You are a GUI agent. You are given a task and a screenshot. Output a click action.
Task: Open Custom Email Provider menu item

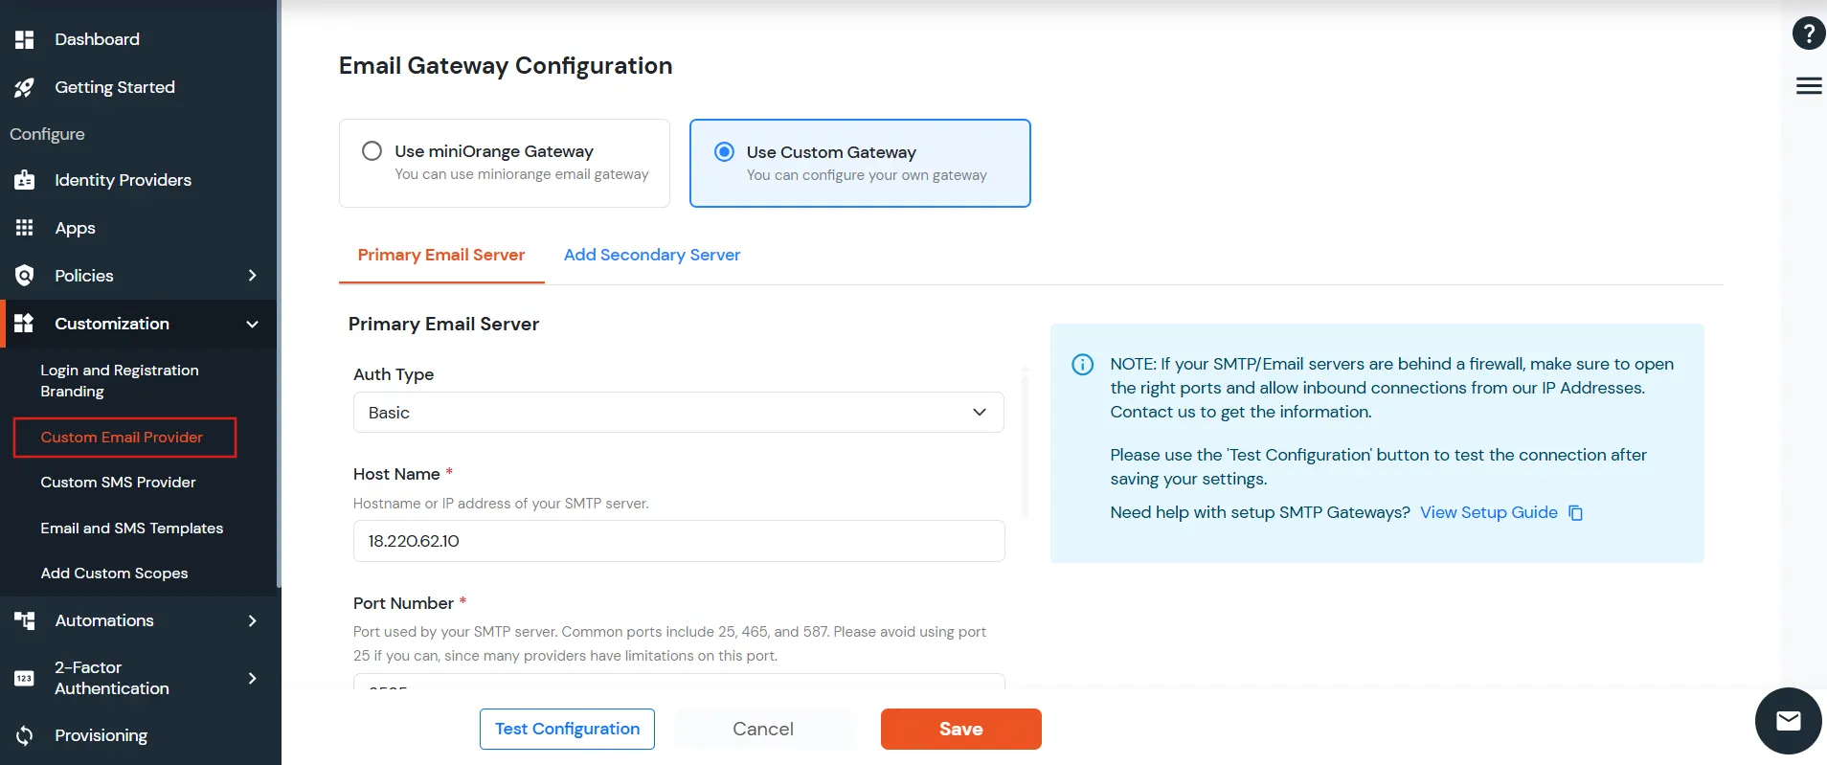pyautogui.click(x=124, y=438)
